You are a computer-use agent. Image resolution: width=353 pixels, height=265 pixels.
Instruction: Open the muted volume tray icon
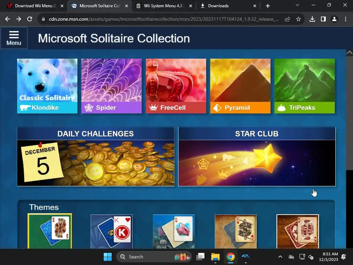(x=311, y=257)
